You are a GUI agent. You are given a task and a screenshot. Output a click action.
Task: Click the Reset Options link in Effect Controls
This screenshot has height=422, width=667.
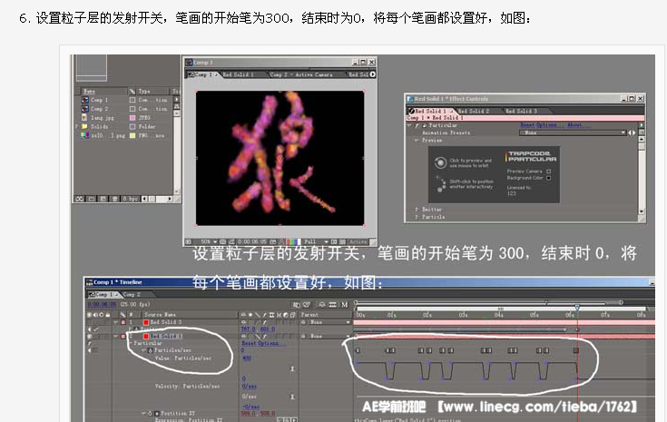tap(538, 125)
